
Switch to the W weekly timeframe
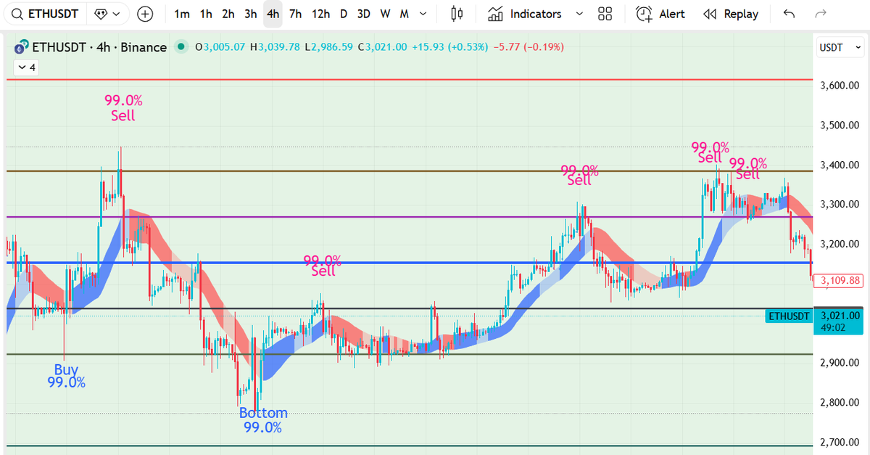385,14
